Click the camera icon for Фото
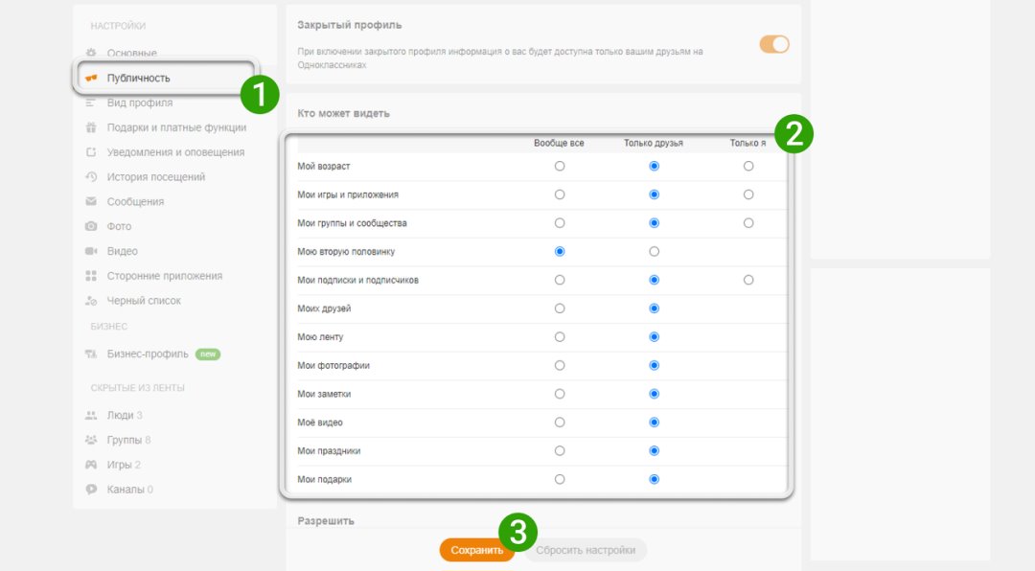1035x571 pixels. 91,227
